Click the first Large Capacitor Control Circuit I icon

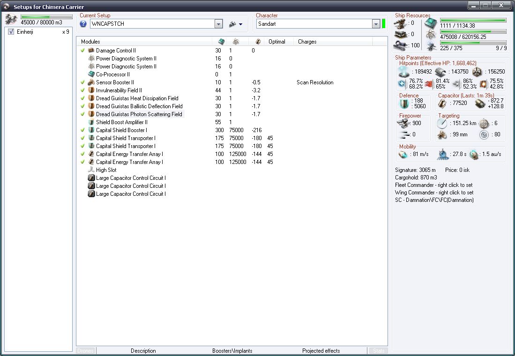91,178
